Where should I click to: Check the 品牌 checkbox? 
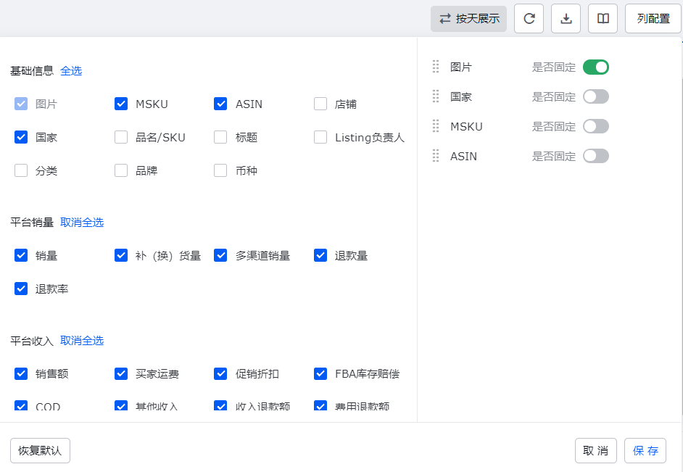[120, 170]
